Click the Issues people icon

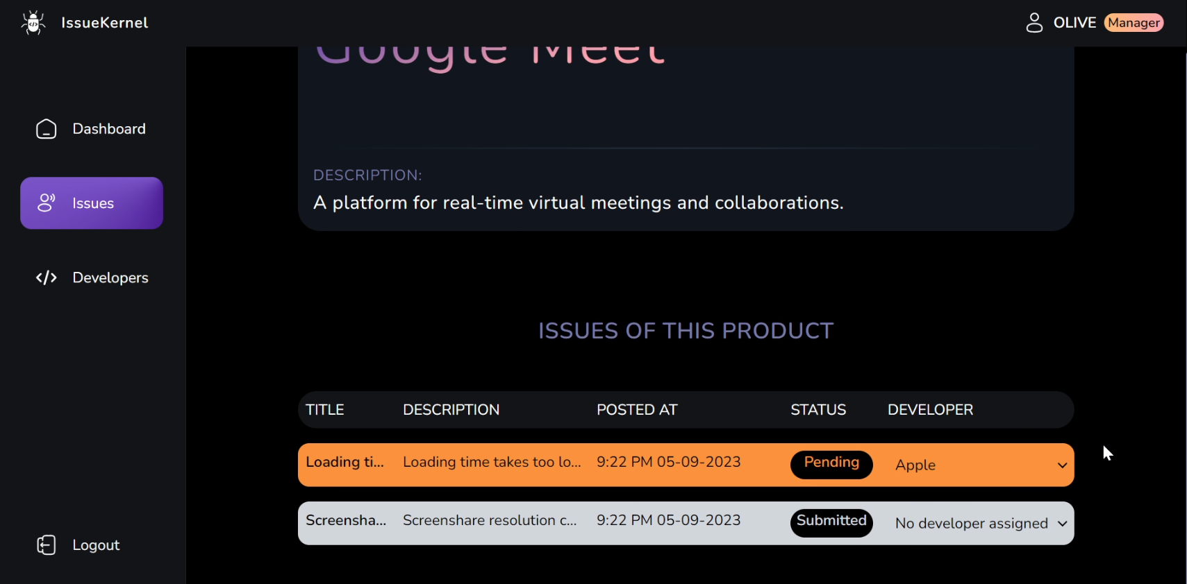(x=46, y=203)
